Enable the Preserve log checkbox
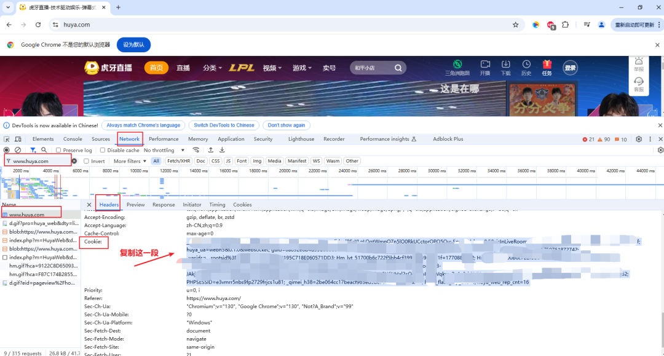 coord(58,150)
